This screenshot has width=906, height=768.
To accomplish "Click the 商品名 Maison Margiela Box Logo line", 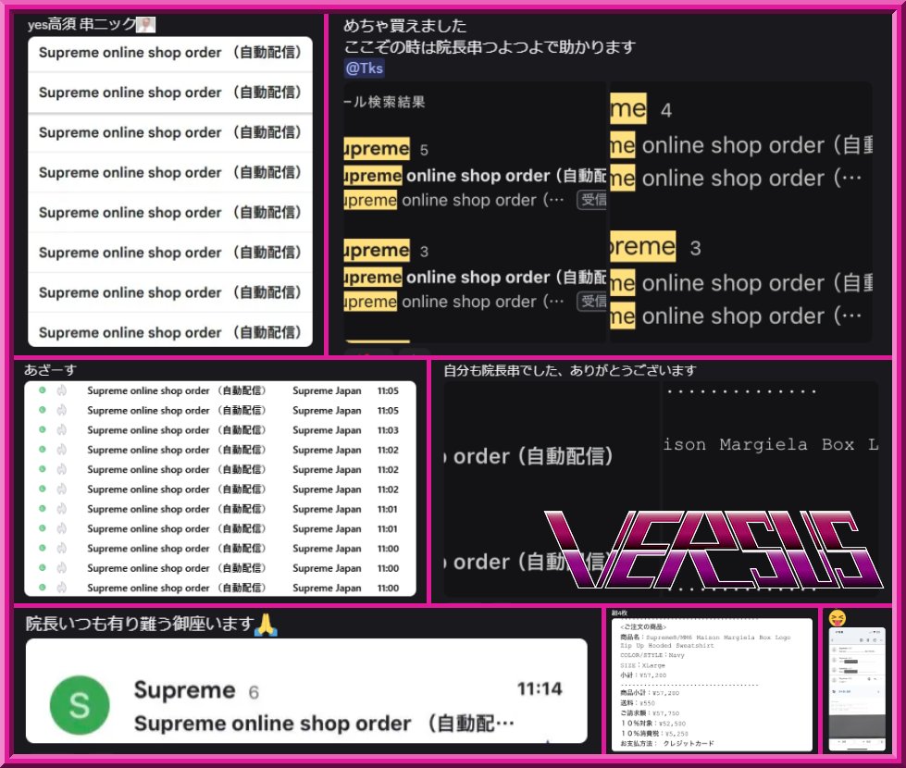I will pos(705,641).
